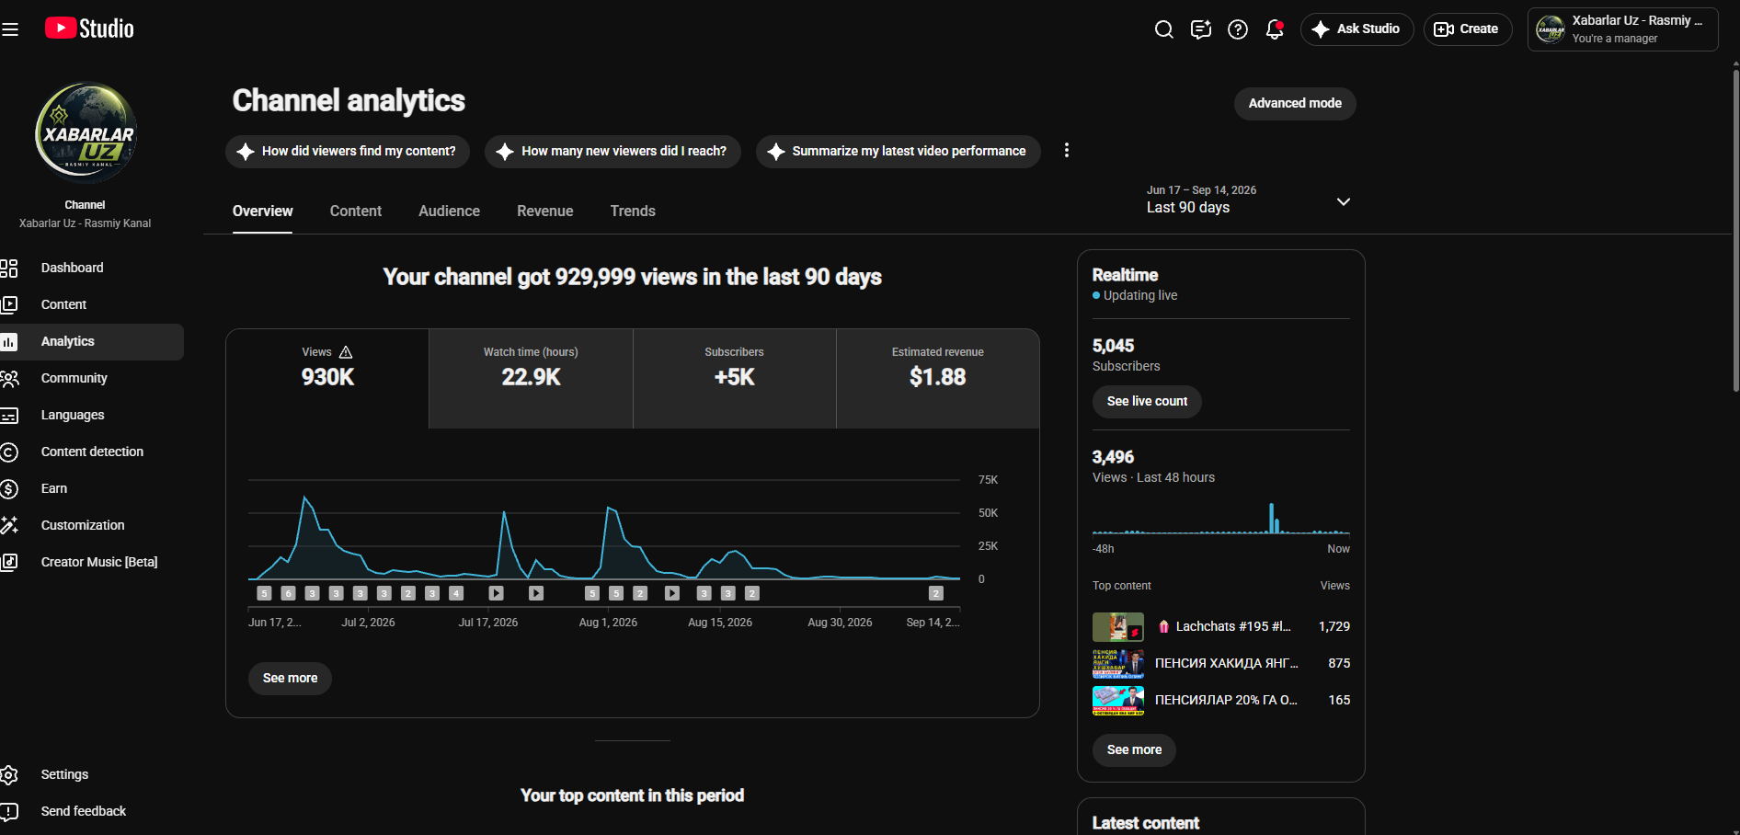
Task: Click the Customization magic wand icon
Action: (x=9, y=525)
